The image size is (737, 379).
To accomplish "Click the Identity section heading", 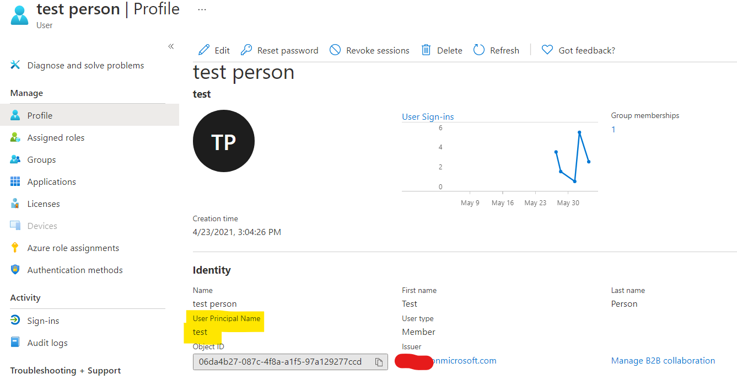I will pos(212,270).
